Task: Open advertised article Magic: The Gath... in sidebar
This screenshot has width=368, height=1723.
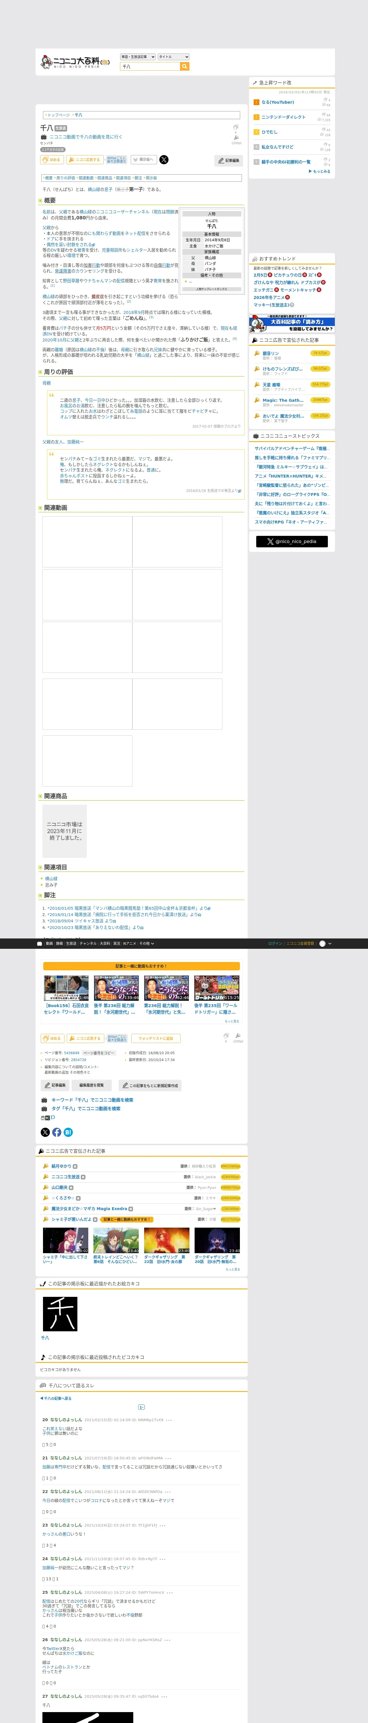Action: pyautogui.click(x=283, y=400)
